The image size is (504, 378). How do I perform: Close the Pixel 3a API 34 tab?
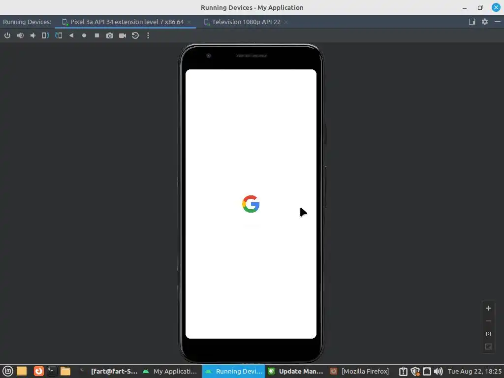click(x=189, y=22)
